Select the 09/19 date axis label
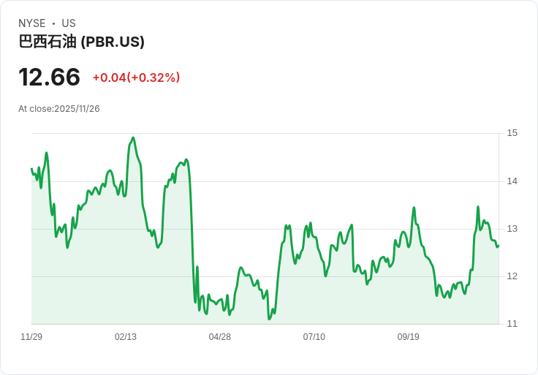 (409, 337)
